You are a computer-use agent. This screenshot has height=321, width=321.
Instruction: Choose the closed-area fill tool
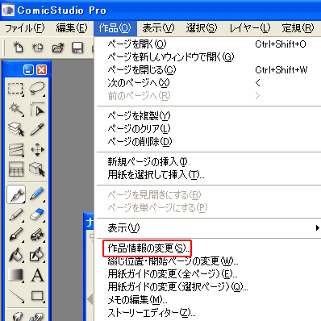[37, 255]
